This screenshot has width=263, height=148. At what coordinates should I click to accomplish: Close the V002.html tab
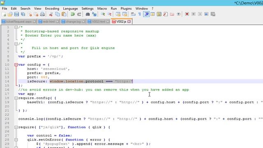[108, 21]
